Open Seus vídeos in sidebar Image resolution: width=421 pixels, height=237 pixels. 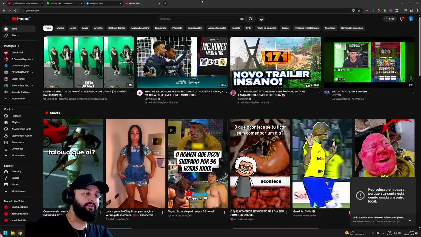pyautogui.click(x=18, y=142)
